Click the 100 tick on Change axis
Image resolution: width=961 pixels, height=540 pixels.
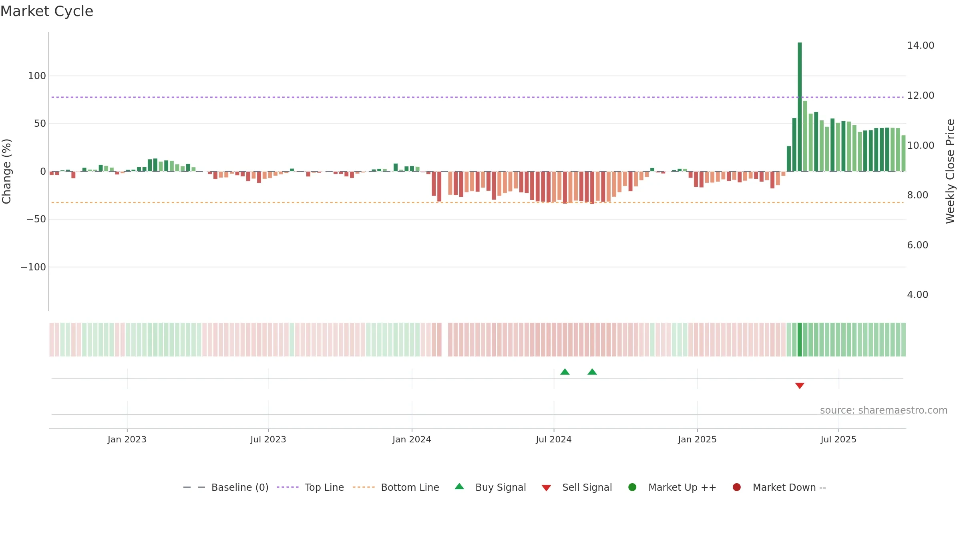click(x=37, y=76)
